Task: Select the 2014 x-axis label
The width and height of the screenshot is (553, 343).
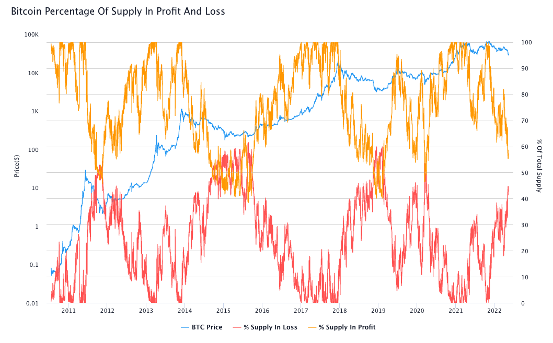Action: click(185, 311)
